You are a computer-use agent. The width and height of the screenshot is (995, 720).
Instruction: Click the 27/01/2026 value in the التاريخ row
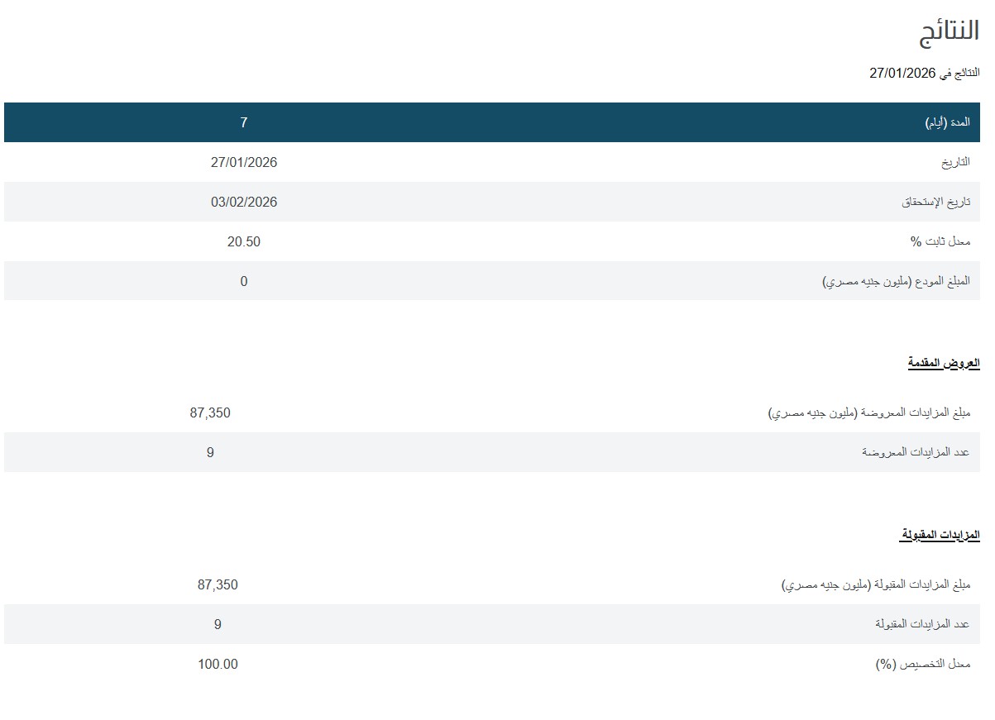tap(244, 163)
